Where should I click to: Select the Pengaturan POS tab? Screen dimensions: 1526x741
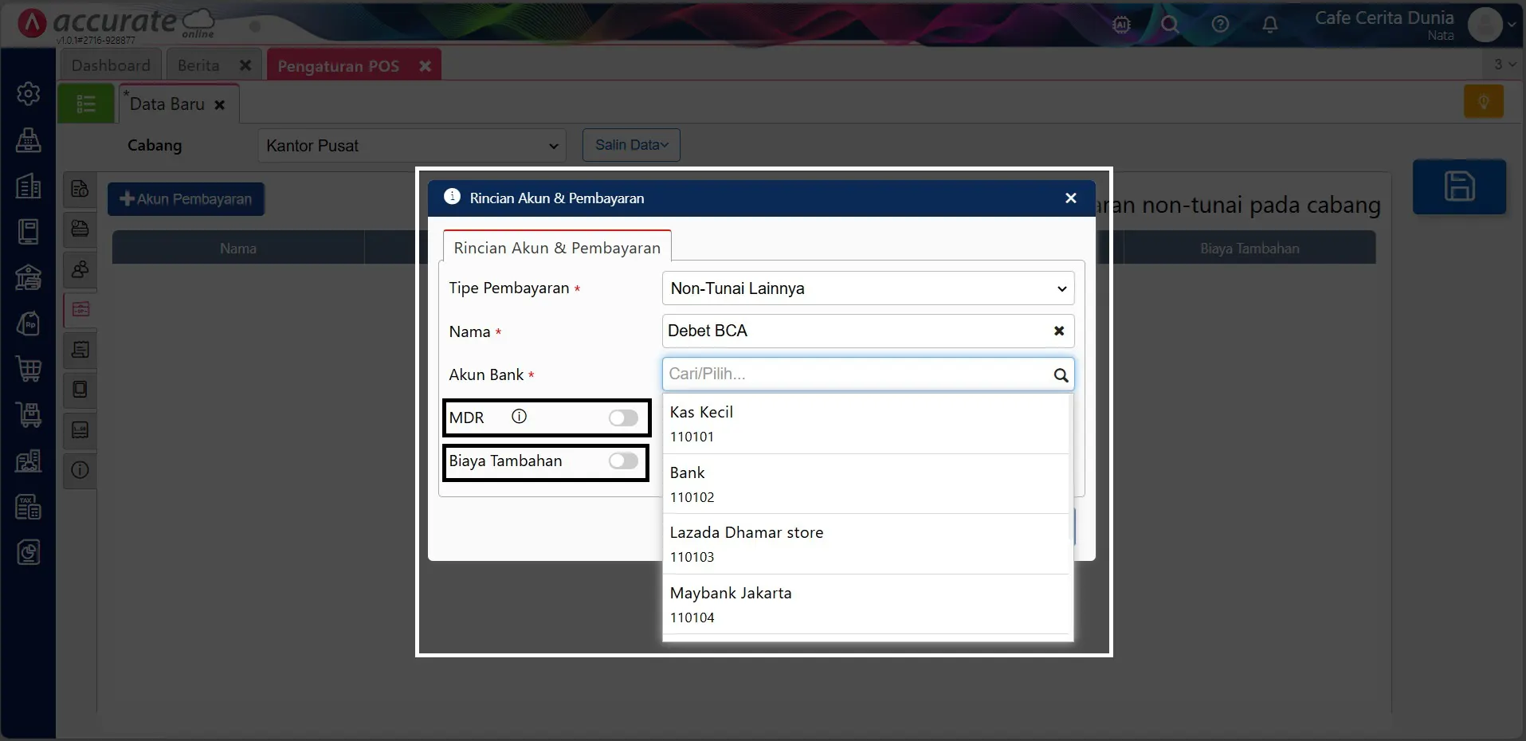[339, 66]
